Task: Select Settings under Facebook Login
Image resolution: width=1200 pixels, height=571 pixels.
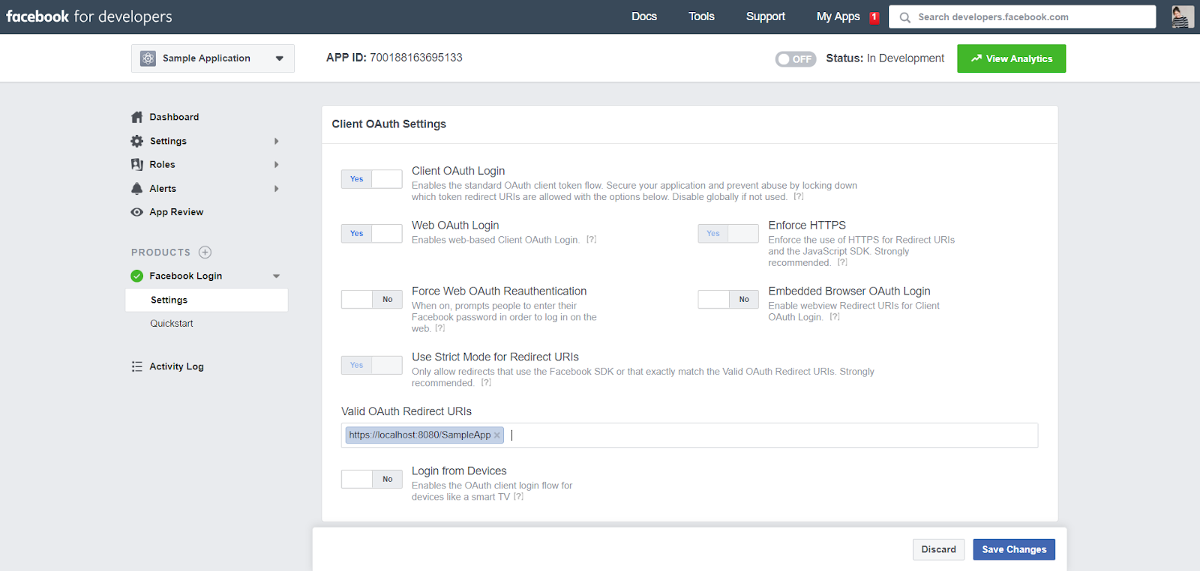Action: coord(207,300)
